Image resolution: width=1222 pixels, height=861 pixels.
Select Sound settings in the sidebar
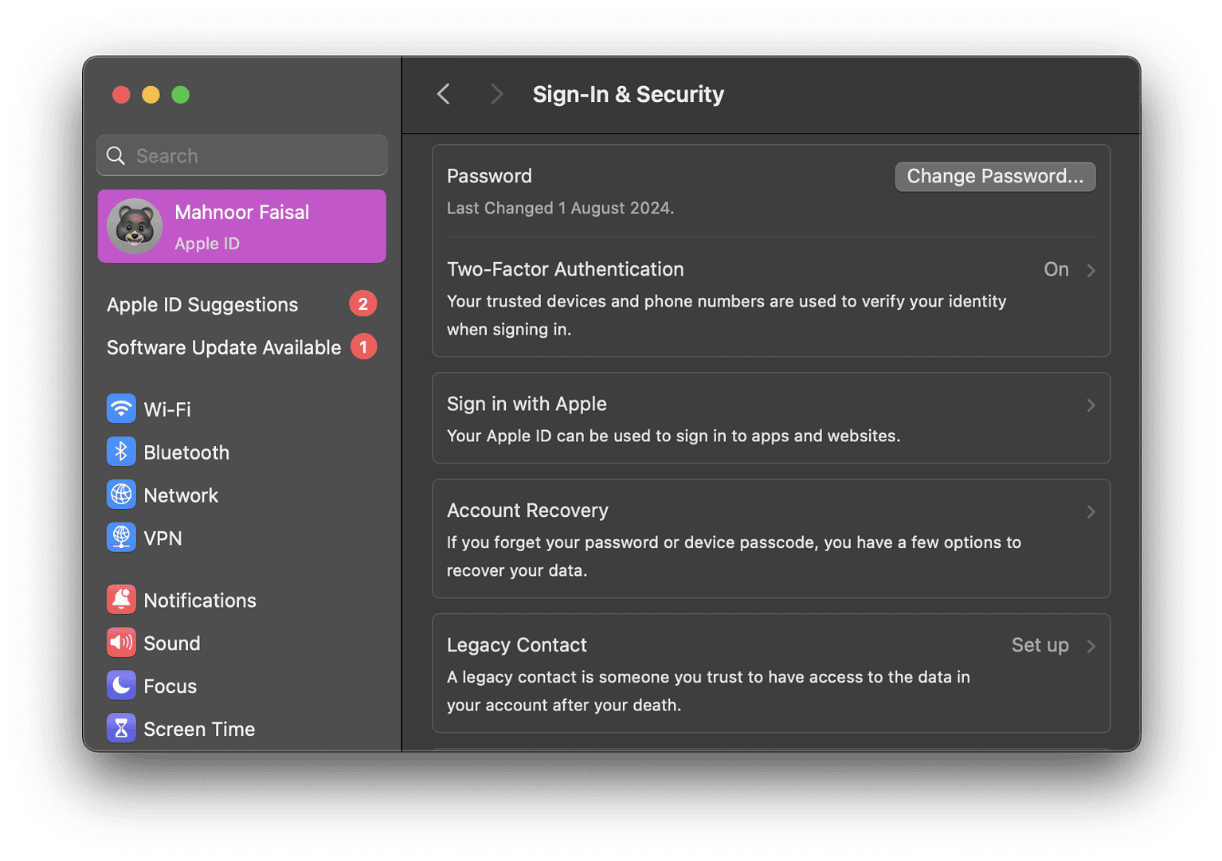click(171, 643)
